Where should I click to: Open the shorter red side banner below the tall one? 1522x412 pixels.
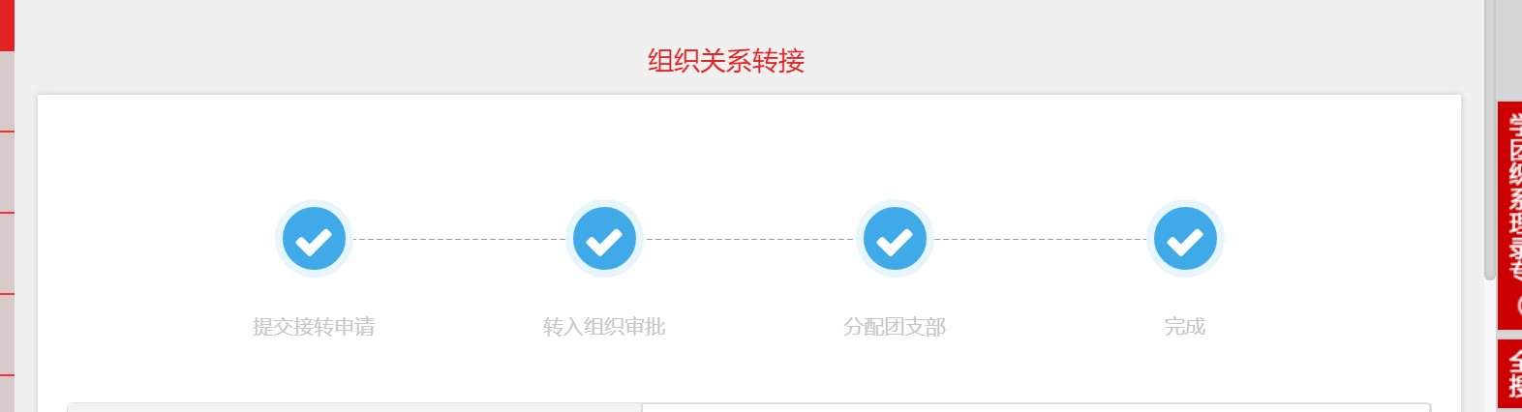pyautogui.click(x=1509, y=373)
